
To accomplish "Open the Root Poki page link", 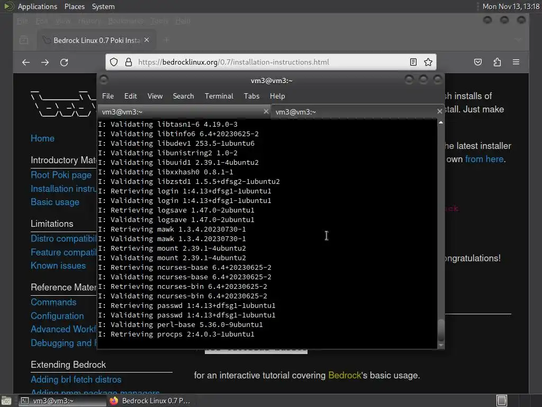I will (x=61, y=175).
